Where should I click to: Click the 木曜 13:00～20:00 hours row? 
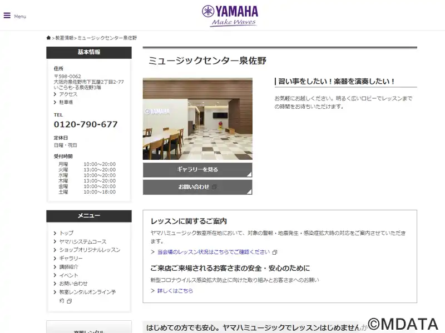coord(87,181)
